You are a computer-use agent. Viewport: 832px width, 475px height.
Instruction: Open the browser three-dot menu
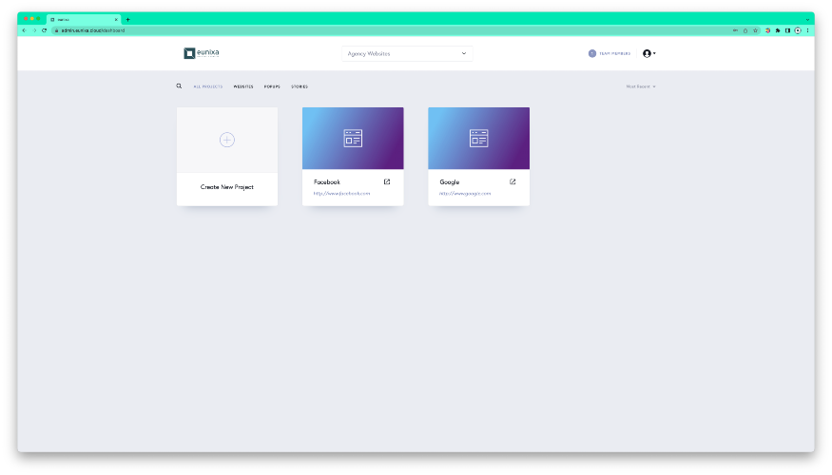click(808, 30)
